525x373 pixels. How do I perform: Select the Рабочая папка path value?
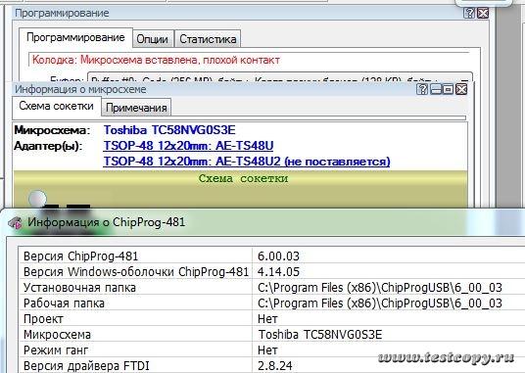pos(380,303)
